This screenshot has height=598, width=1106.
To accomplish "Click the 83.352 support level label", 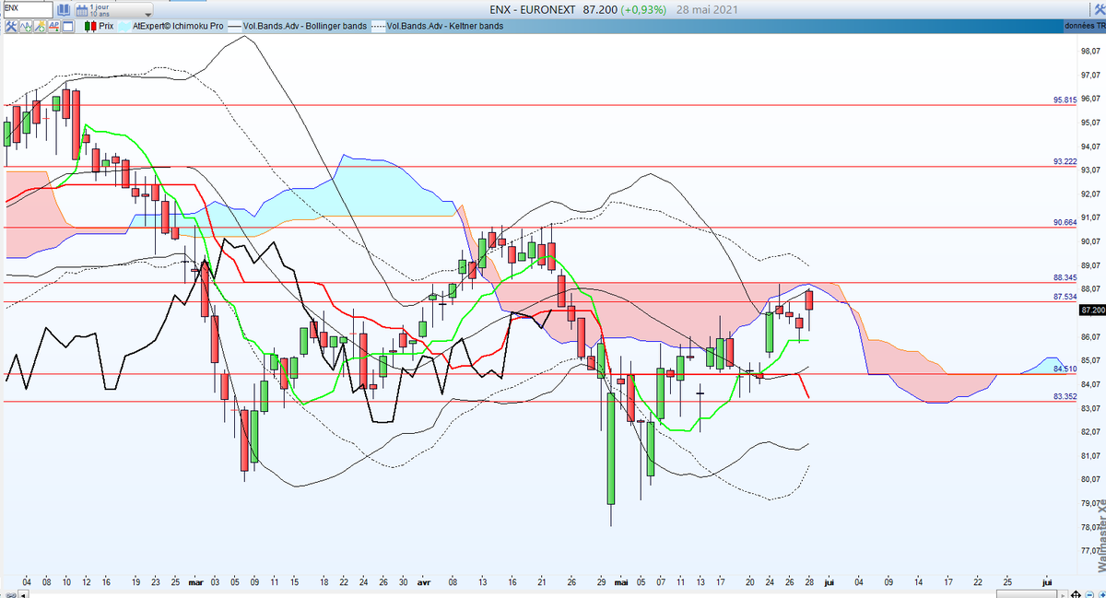I will [x=1065, y=396].
